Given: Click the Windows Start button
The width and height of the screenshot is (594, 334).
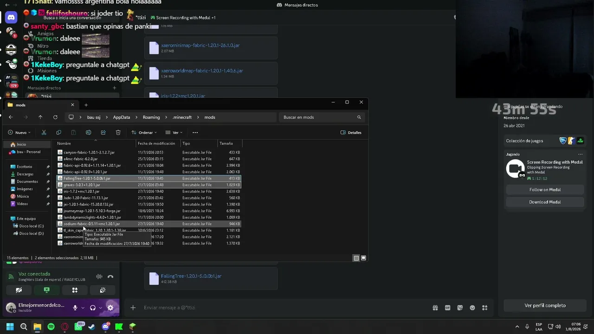Looking at the screenshot, I should pos(10,327).
